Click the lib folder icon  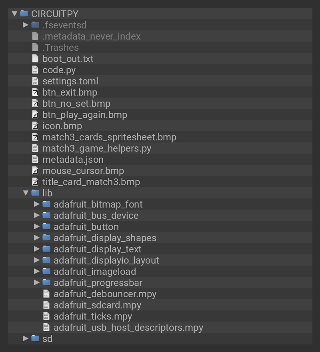(x=35, y=193)
